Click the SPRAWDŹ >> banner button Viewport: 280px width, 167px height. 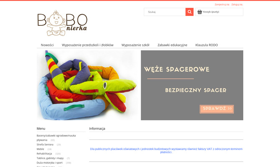(217, 109)
